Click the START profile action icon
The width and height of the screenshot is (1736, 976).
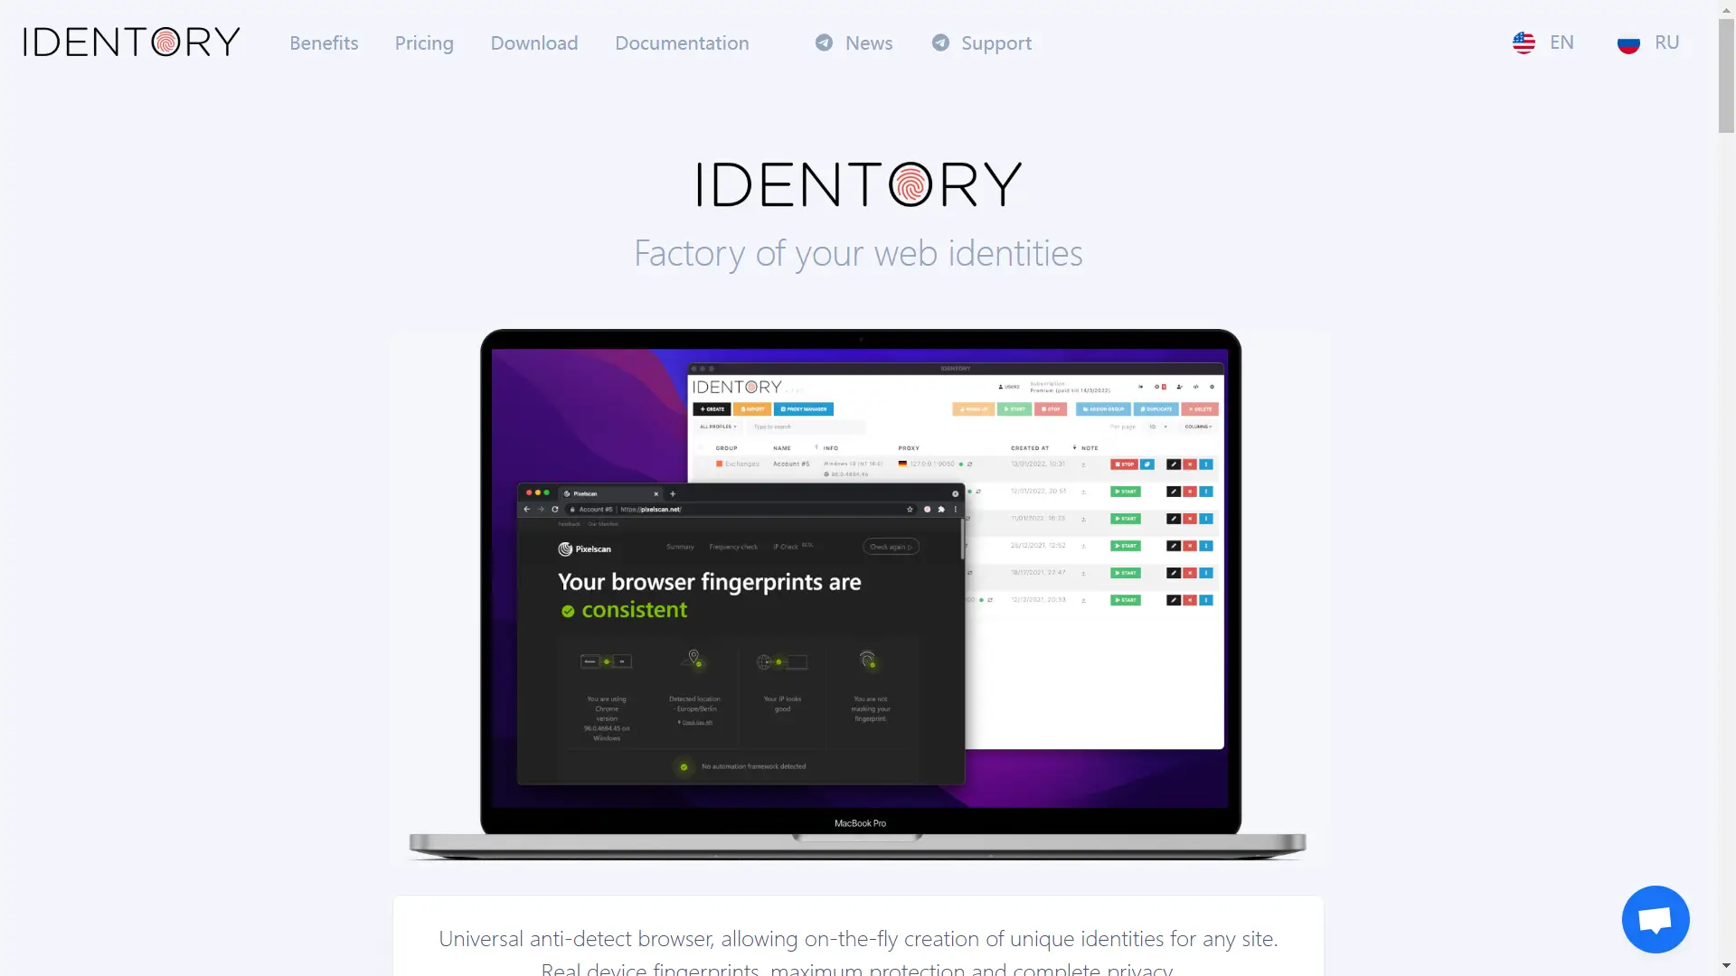tap(1126, 491)
